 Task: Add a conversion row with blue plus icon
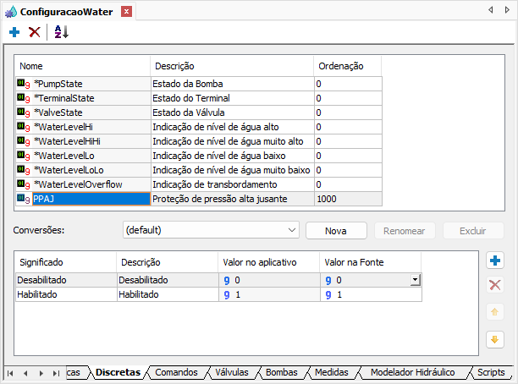pyautogui.click(x=495, y=261)
